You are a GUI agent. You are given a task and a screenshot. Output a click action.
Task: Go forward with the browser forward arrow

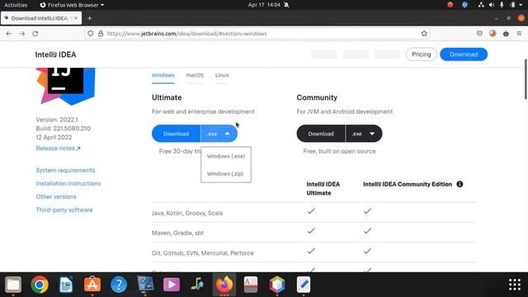point(22,34)
